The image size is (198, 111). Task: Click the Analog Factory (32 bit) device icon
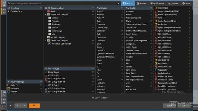[156, 21]
